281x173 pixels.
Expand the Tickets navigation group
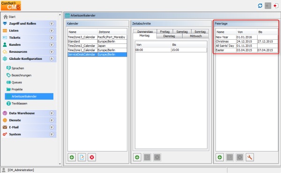click(x=52, y=37)
